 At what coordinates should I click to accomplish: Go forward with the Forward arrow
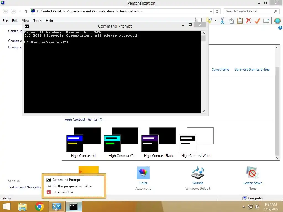[x=13, y=11]
